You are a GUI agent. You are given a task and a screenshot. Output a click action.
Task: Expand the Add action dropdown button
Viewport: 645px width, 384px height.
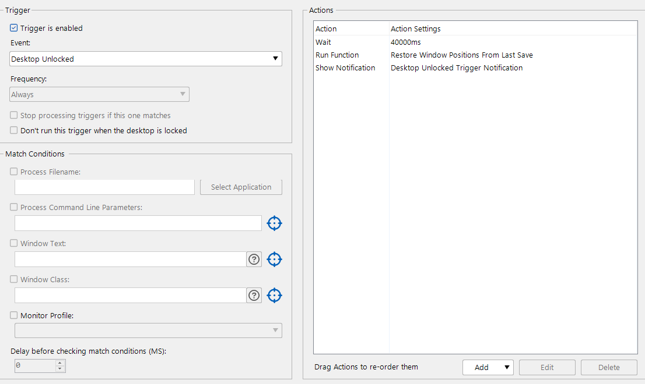(488, 367)
